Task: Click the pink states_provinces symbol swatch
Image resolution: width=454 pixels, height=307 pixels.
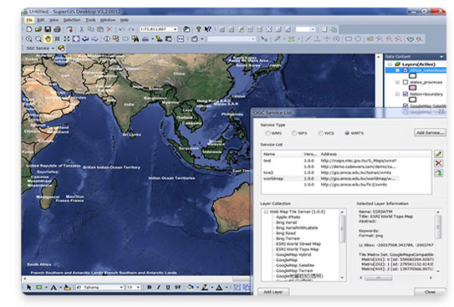Action: [x=412, y=88]
